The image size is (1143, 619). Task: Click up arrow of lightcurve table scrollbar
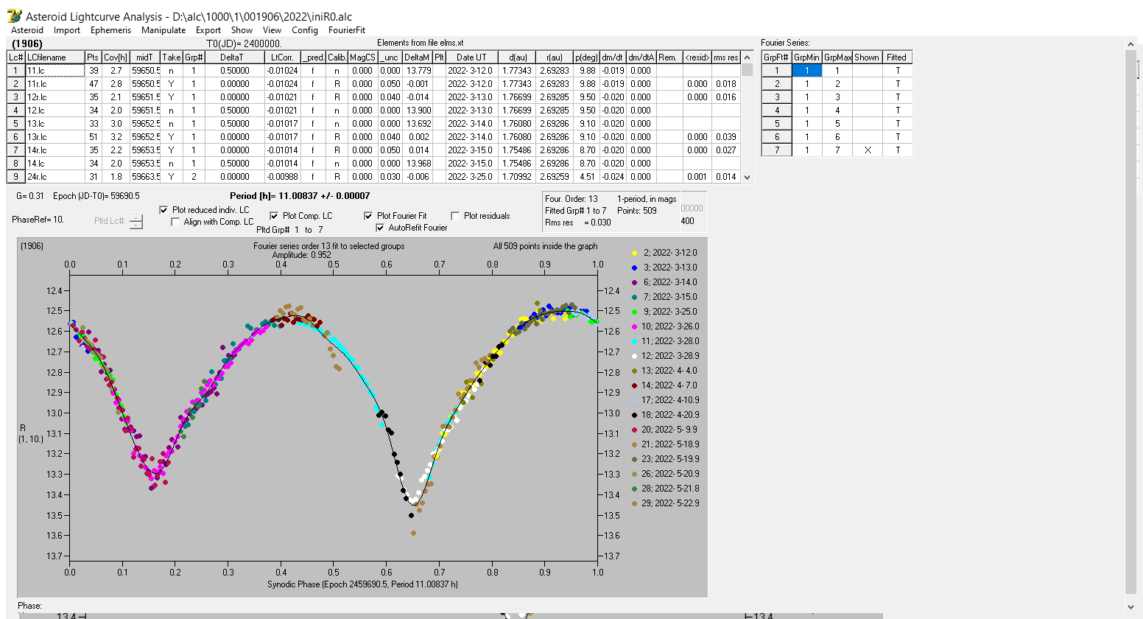(748, 57)
